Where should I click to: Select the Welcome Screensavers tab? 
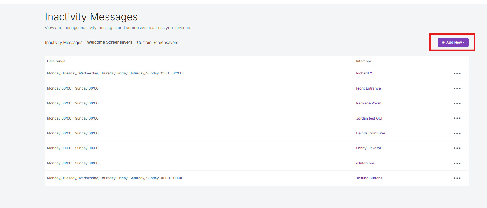tap(110, 42)
